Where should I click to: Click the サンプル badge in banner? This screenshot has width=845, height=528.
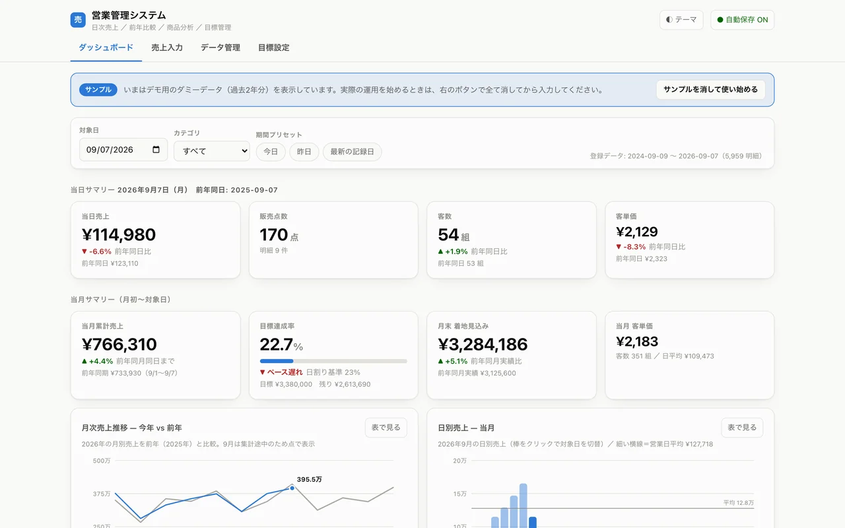click(98, 90)
